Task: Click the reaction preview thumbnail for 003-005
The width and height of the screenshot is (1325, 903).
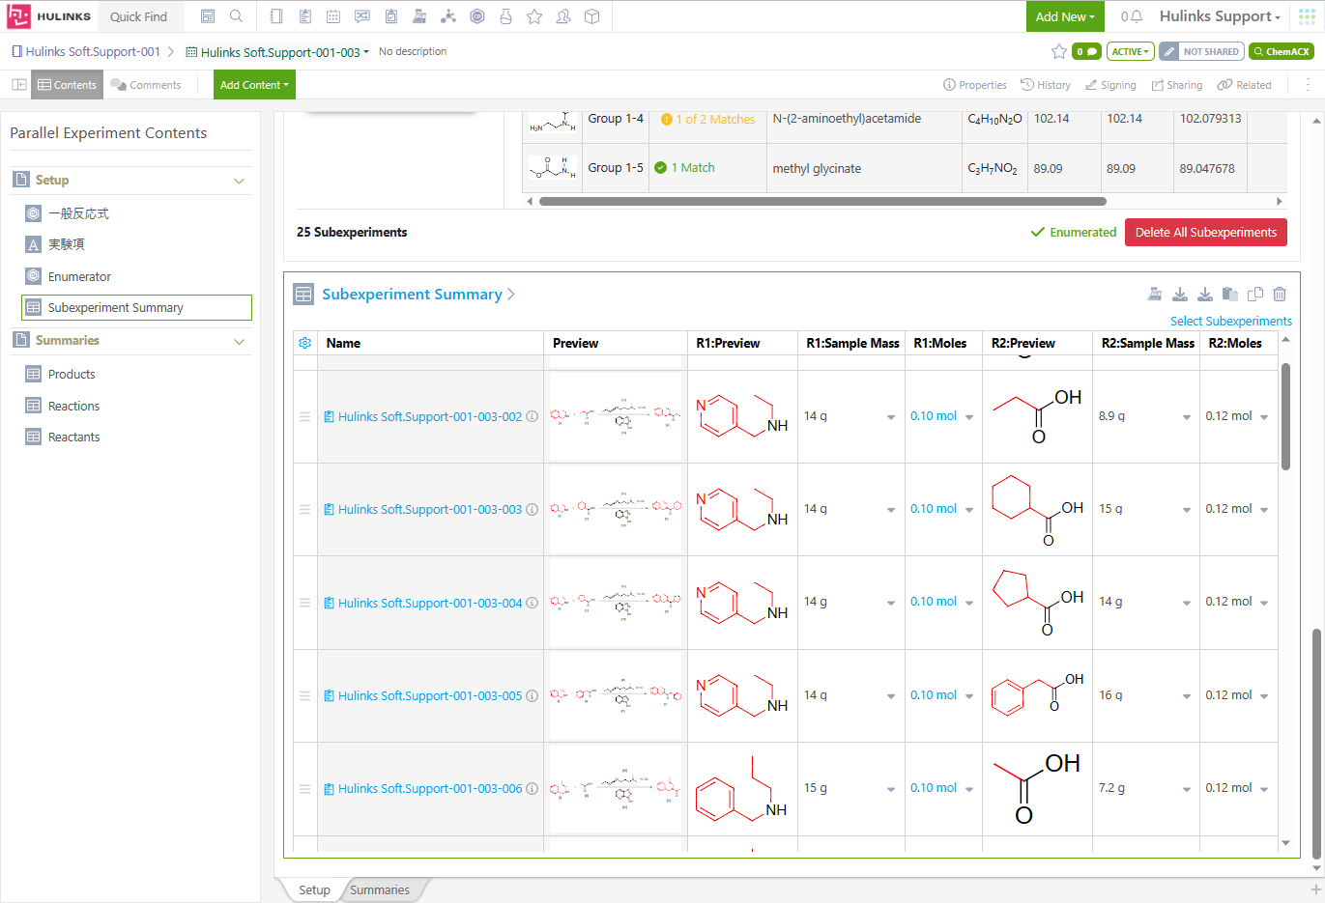Action: [616, 695]
